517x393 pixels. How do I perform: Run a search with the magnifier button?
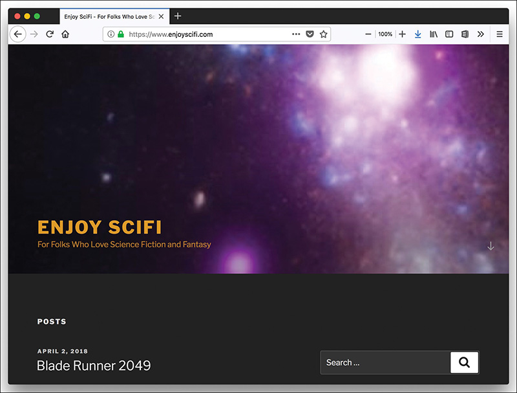(464, 363)
